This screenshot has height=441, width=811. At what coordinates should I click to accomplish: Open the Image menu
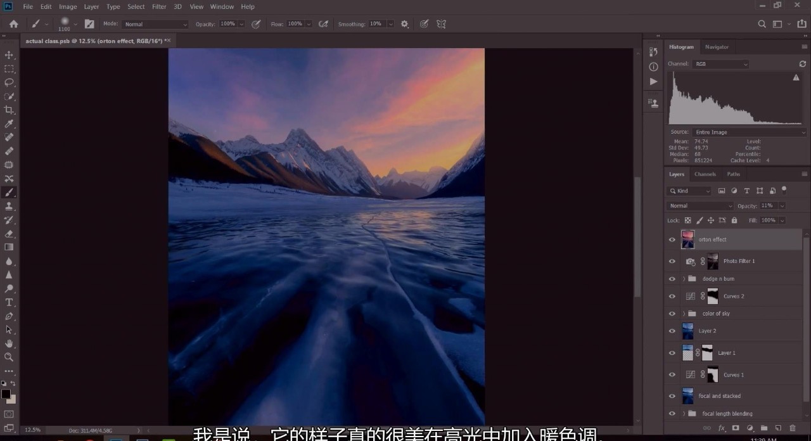click(x=68, y=7)
